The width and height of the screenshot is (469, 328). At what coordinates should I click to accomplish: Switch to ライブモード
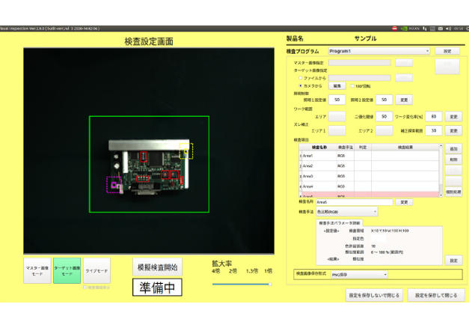pos(96,270)
